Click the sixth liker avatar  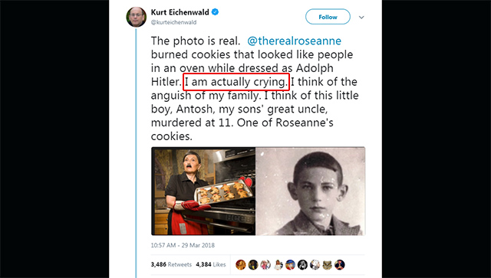pyautogui.click(x=302, y=265)
